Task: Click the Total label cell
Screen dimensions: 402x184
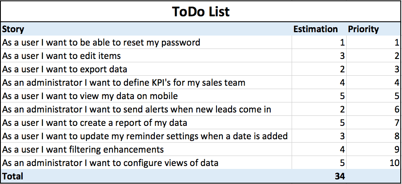Action: [13, 176]
